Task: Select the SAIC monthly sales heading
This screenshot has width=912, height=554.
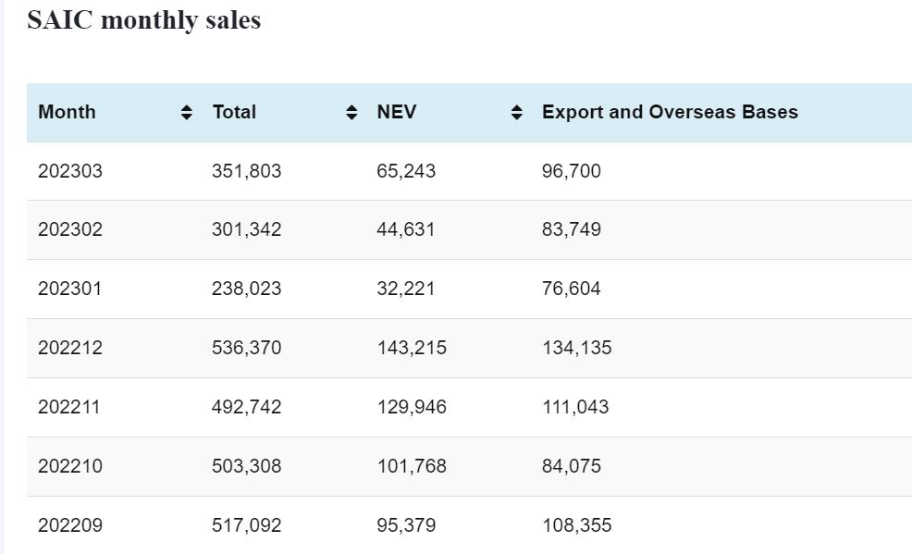Action: pos(144,19)
